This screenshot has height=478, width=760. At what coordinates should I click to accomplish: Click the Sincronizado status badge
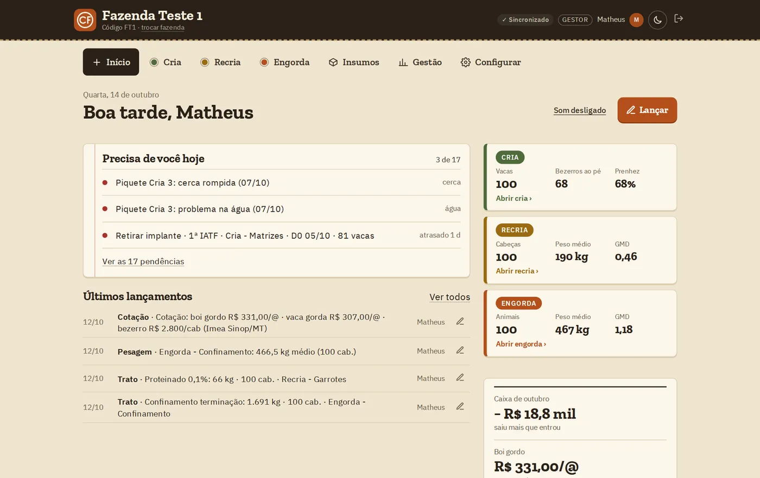[525, 20]
